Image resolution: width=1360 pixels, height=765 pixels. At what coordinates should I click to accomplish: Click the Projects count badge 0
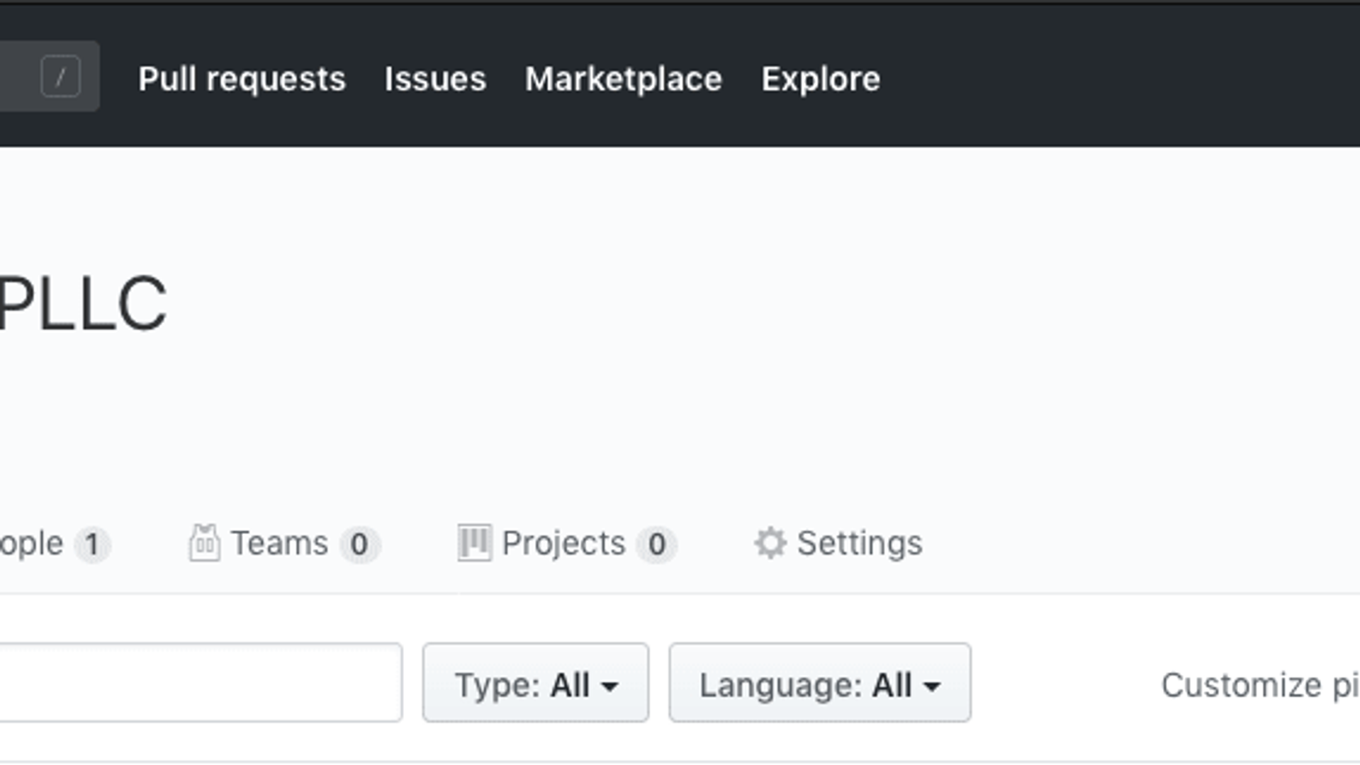(657, 545)
